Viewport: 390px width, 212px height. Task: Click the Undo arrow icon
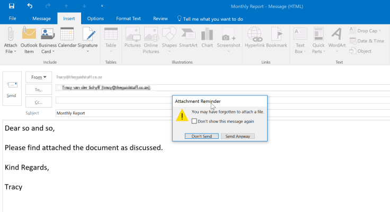coord(30,6)
